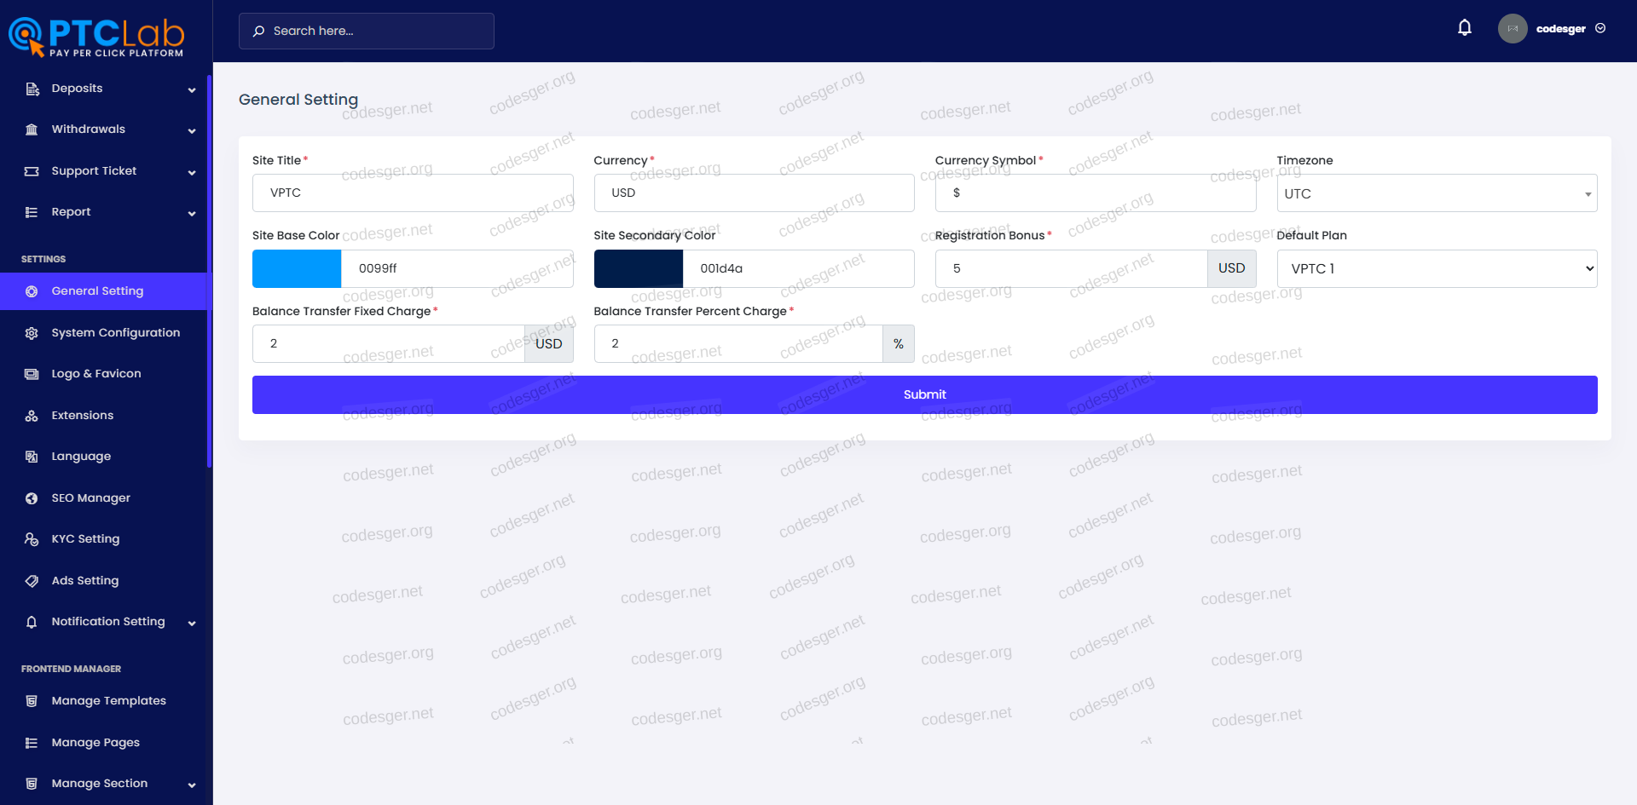Open Logo & Favicon settings
This screenshot has height=805, width=1637.
(x=95, y=374)
